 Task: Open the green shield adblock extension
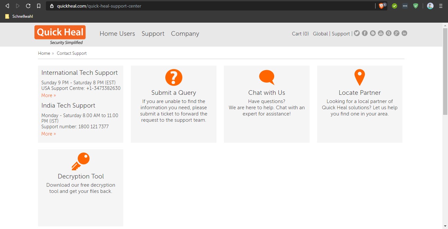[x=416, y=6]
